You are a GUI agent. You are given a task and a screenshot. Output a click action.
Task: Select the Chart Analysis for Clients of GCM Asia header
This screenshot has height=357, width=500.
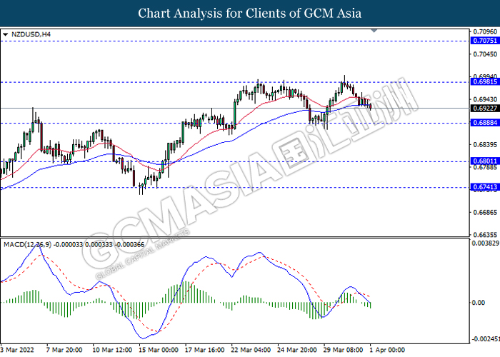click(250, 14)
